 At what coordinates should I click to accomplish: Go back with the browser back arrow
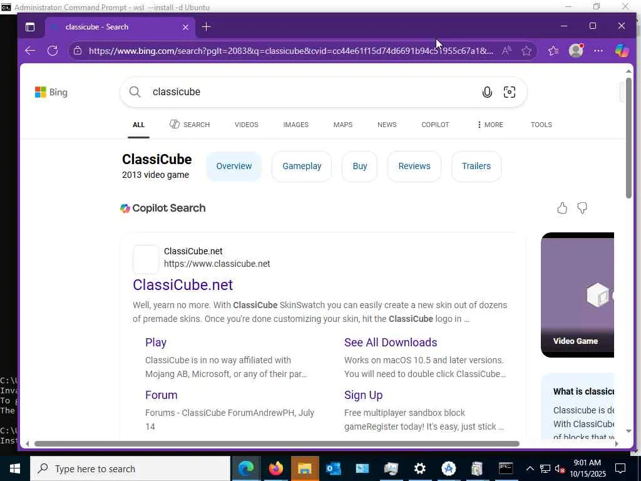pos(30,51)
